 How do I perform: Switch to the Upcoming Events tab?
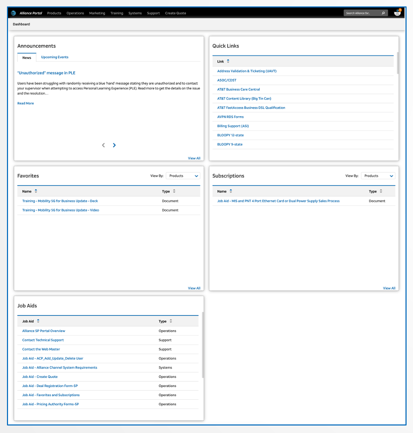tap(55, 57)
